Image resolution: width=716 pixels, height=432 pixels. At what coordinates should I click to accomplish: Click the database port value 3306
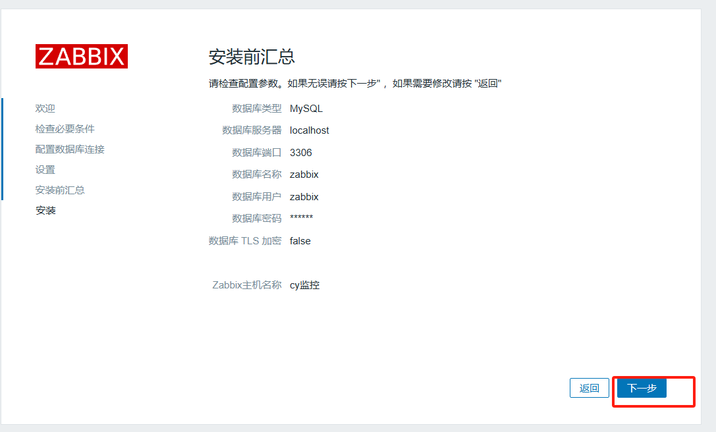[x=301, y=153]
